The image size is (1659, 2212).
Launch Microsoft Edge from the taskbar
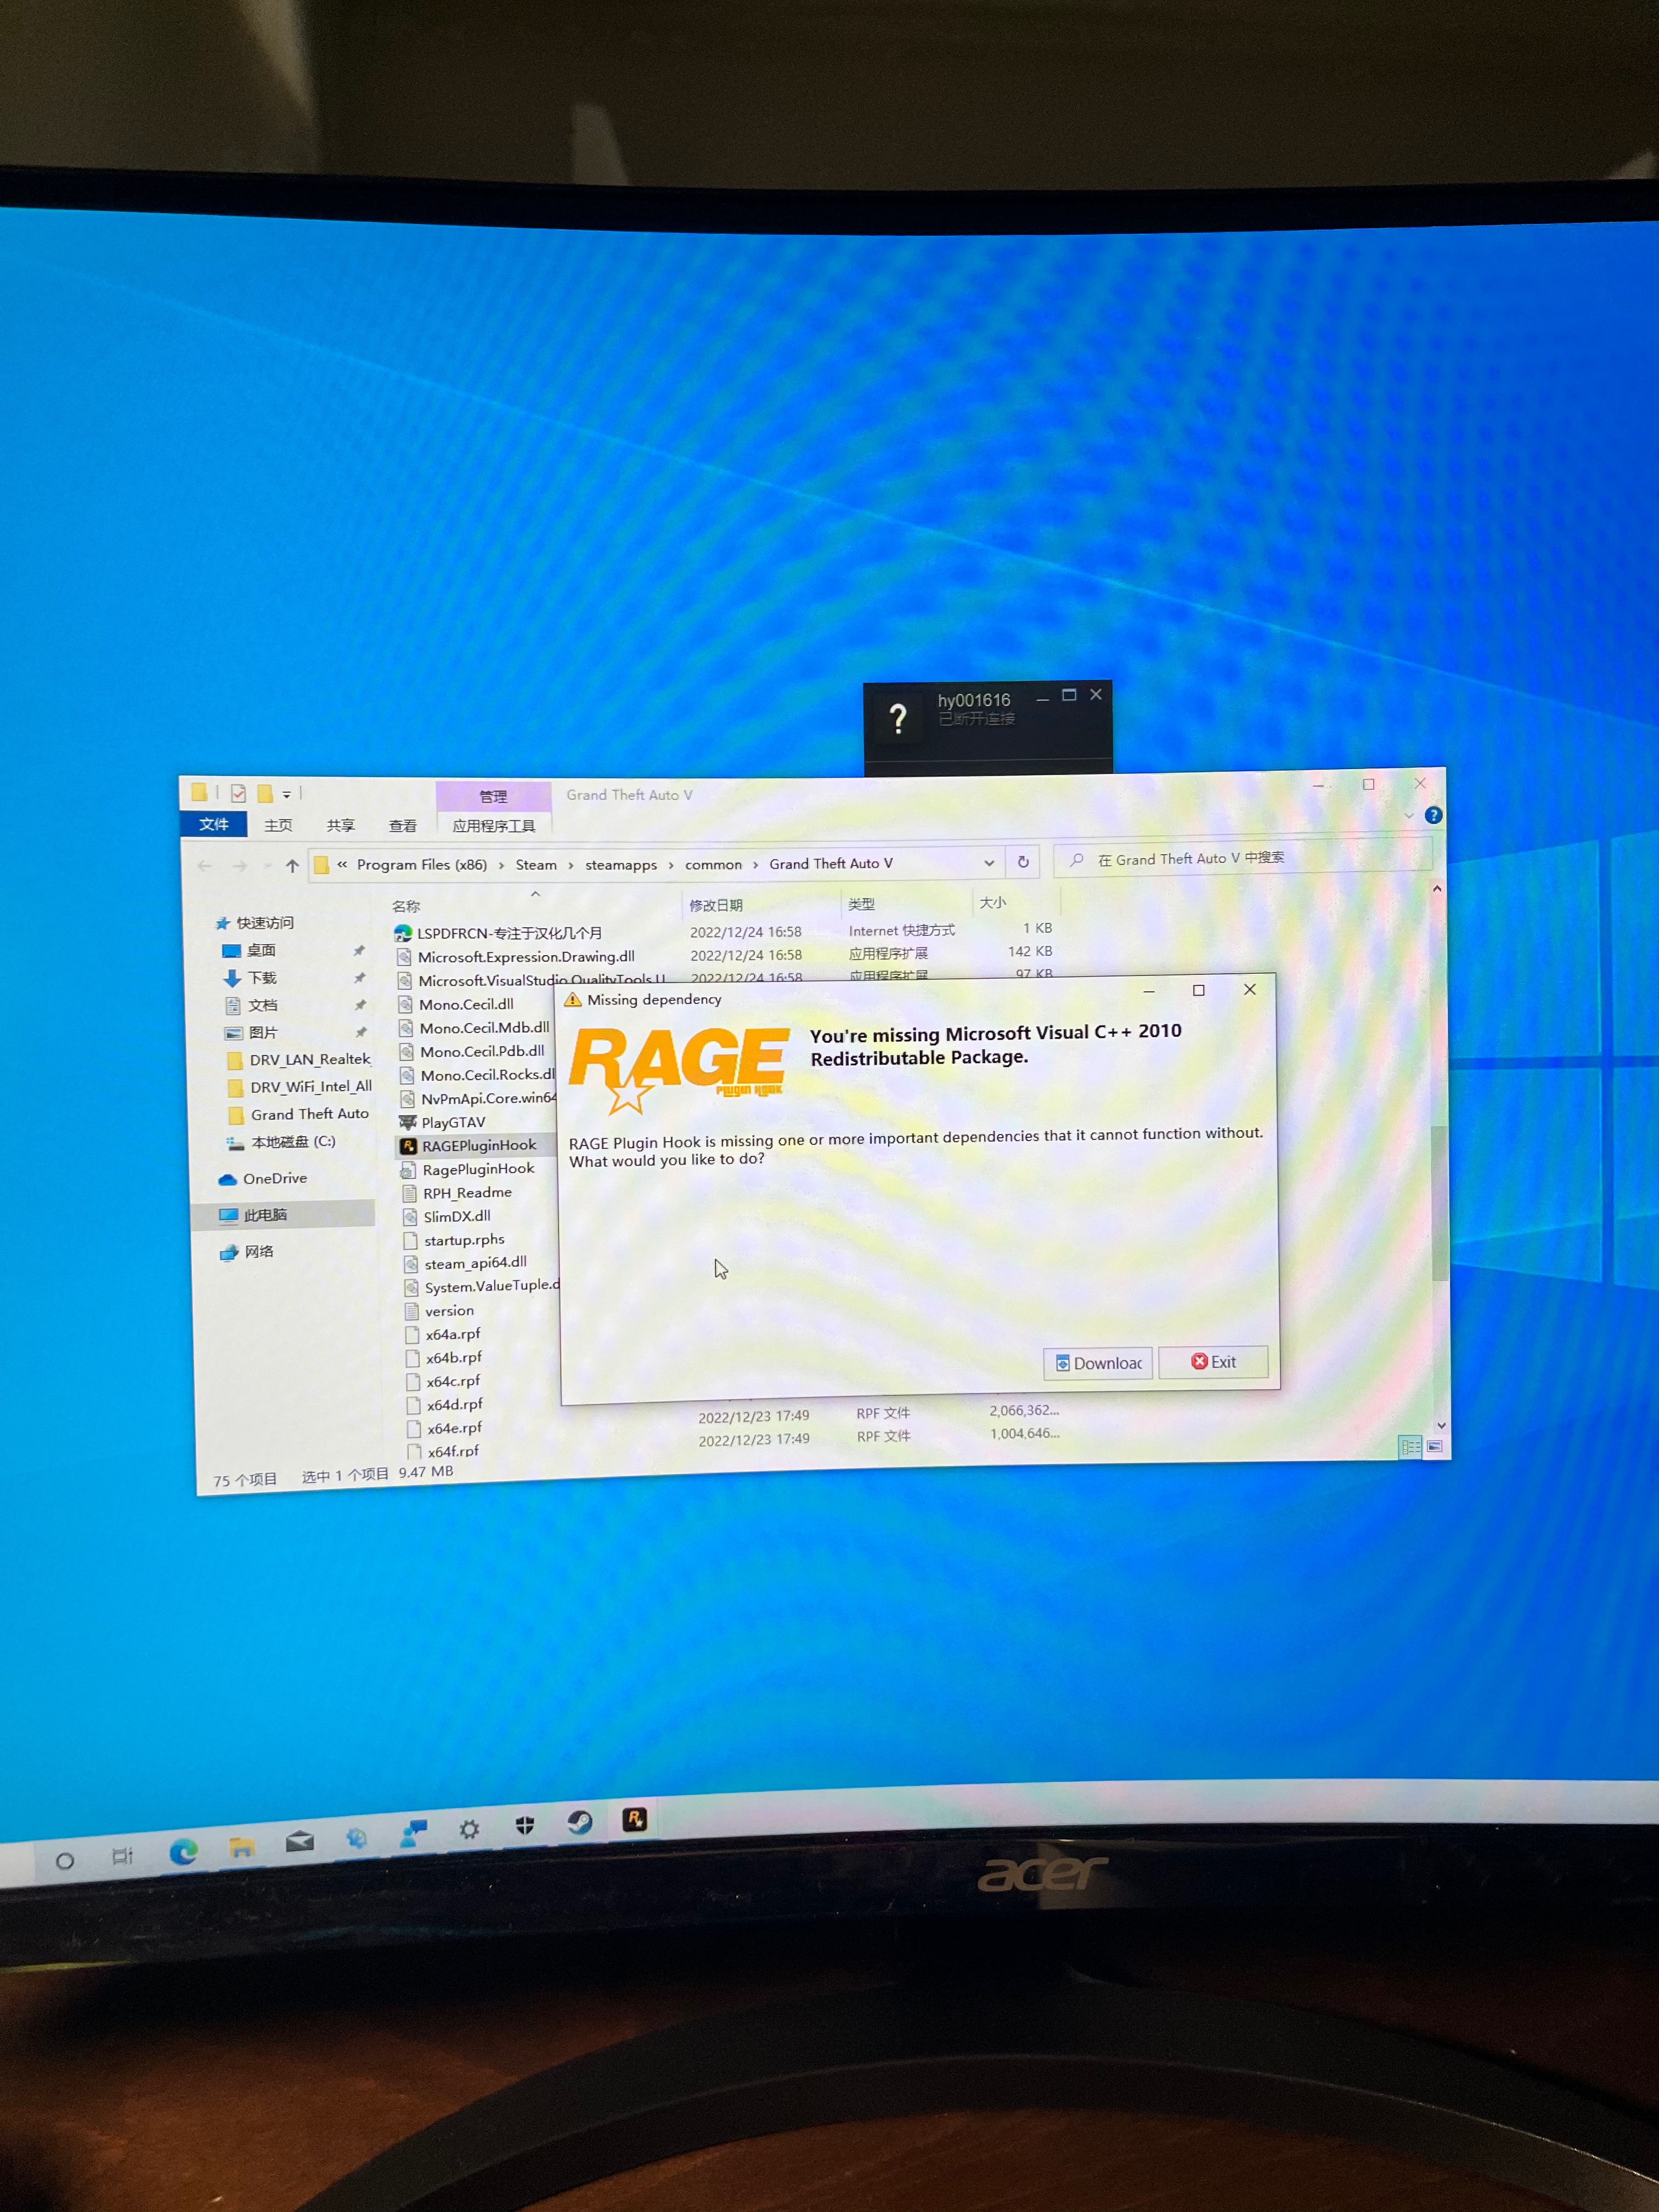click(183, 1852)
